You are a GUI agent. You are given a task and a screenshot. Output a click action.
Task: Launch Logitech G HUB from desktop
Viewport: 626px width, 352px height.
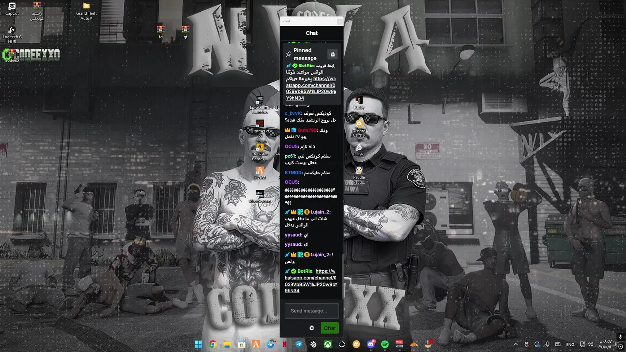12,35
